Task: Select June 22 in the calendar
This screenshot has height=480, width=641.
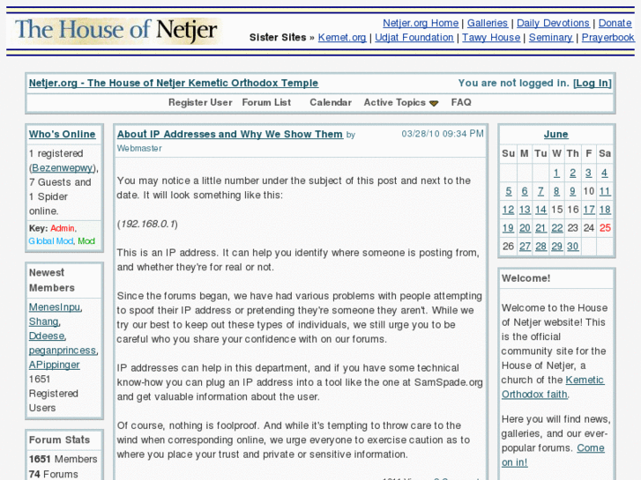Action: click(556, 228)
